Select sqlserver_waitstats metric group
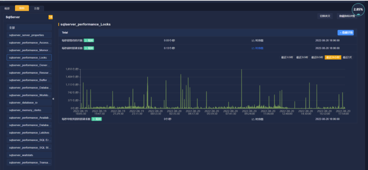The image size is (368, 170). [x=29, y=155]
